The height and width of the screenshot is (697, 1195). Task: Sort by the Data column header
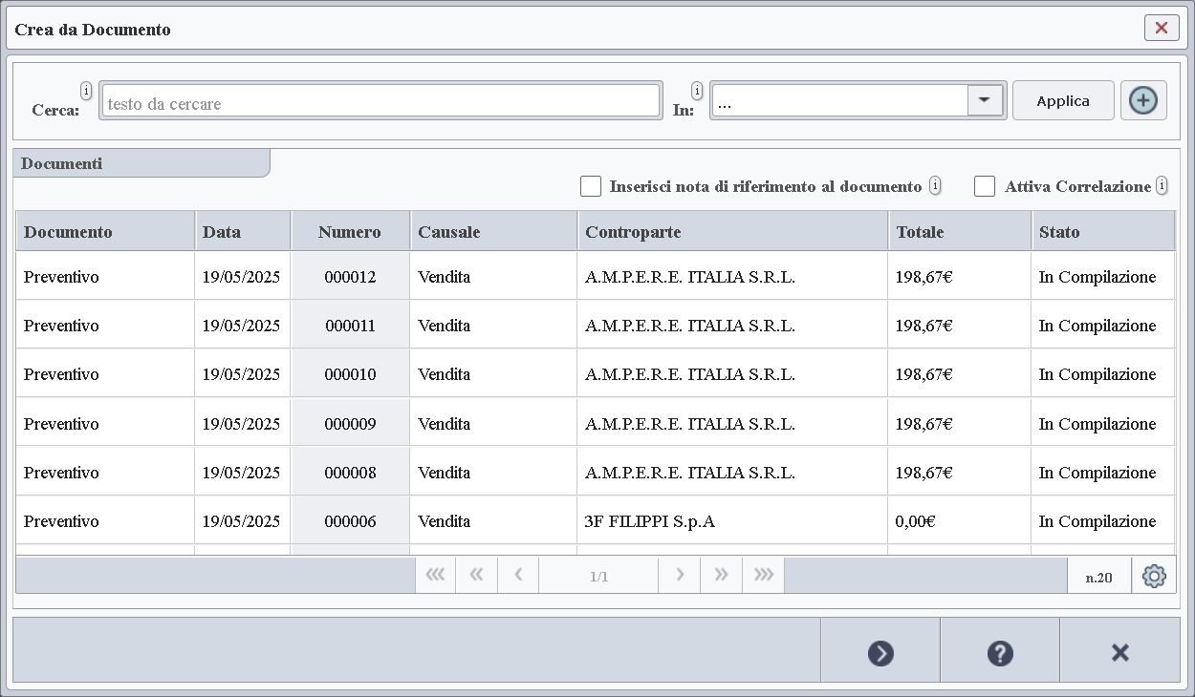click(243, 231)
